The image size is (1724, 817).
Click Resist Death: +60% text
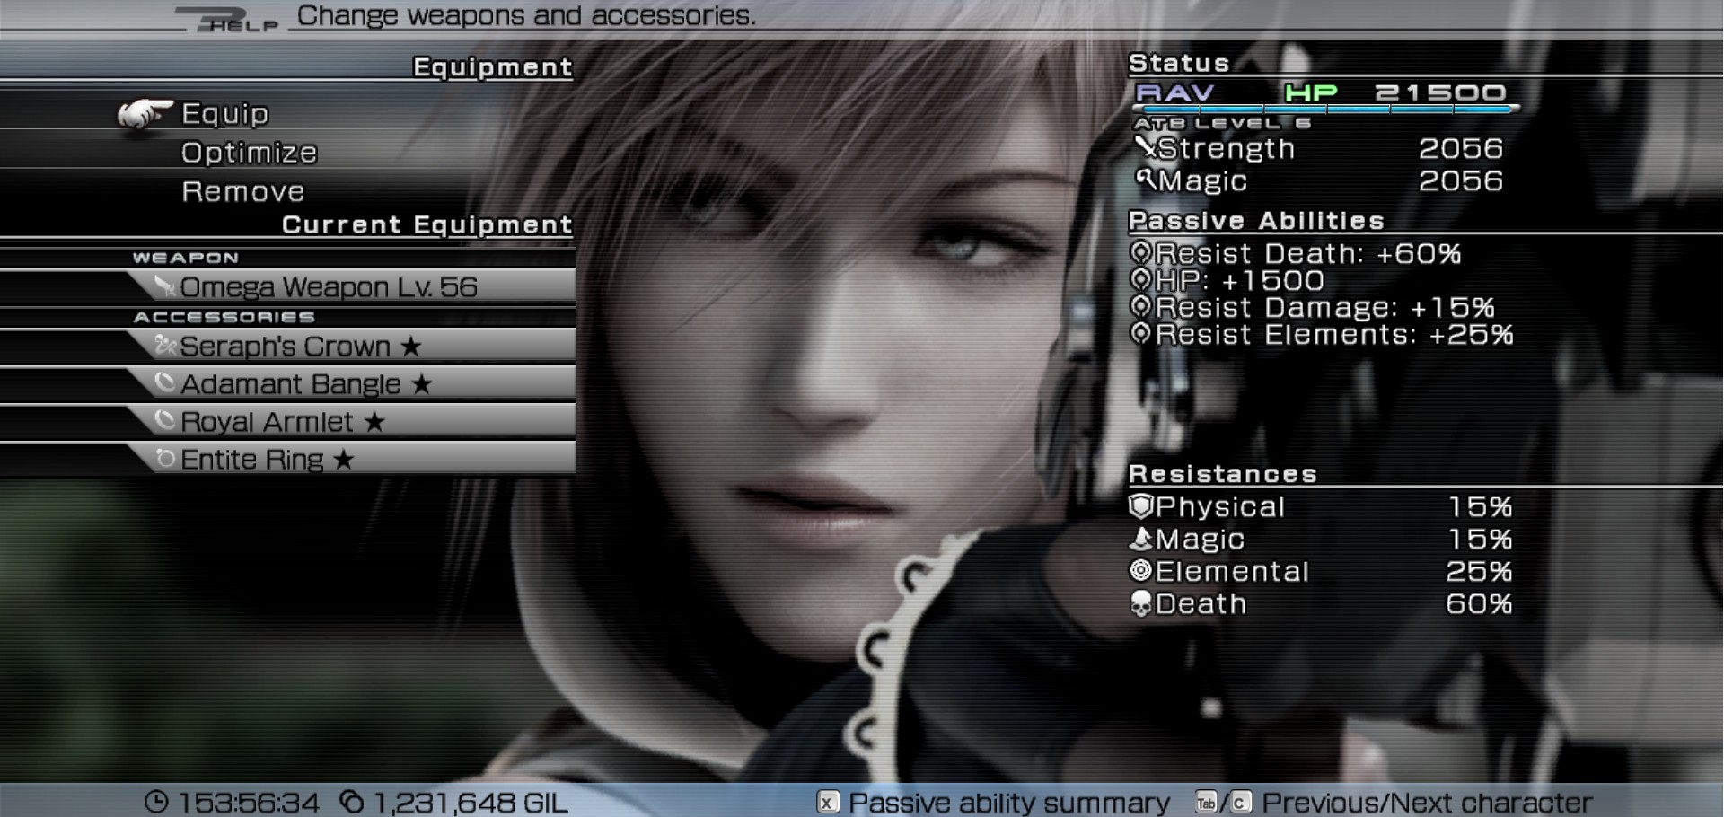tap(1308, 253)
